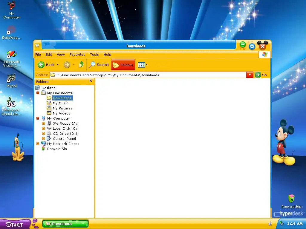Open My Computer desktop icon
Viewport: 306px width, 229px height.
[x=12, y=10]
